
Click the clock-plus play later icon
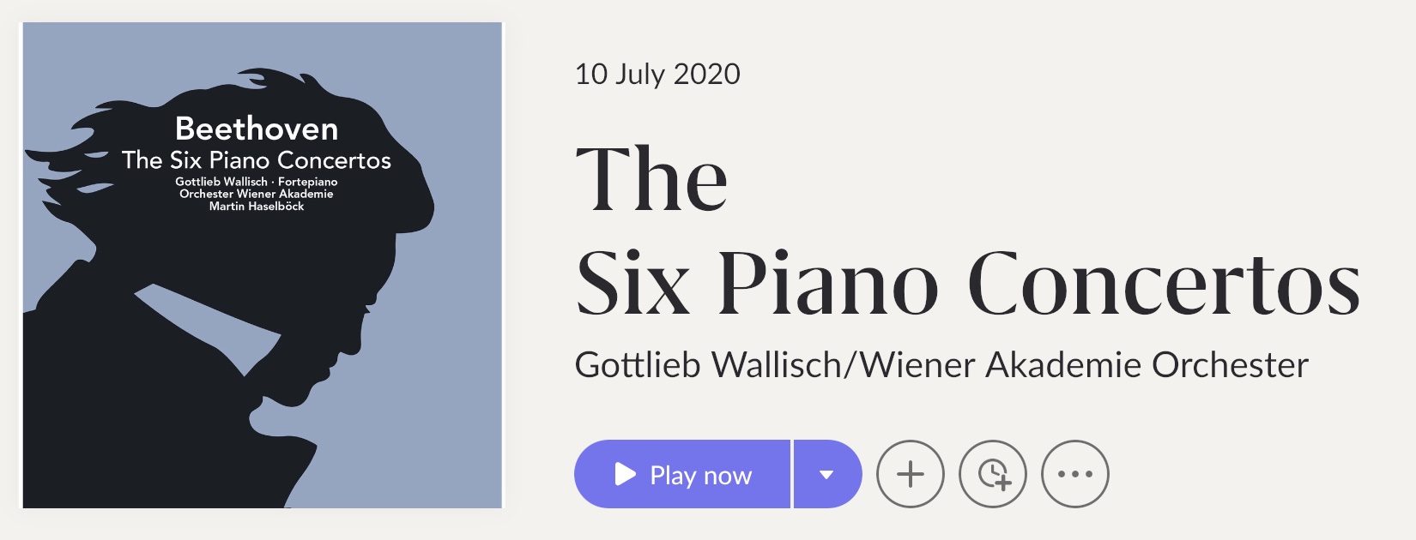993,474
